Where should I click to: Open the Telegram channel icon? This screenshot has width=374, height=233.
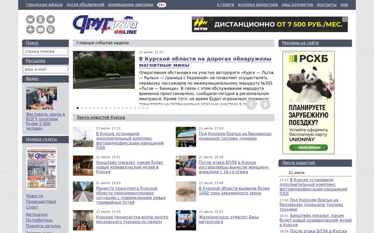pyautogui.click(x=50, y=19)
